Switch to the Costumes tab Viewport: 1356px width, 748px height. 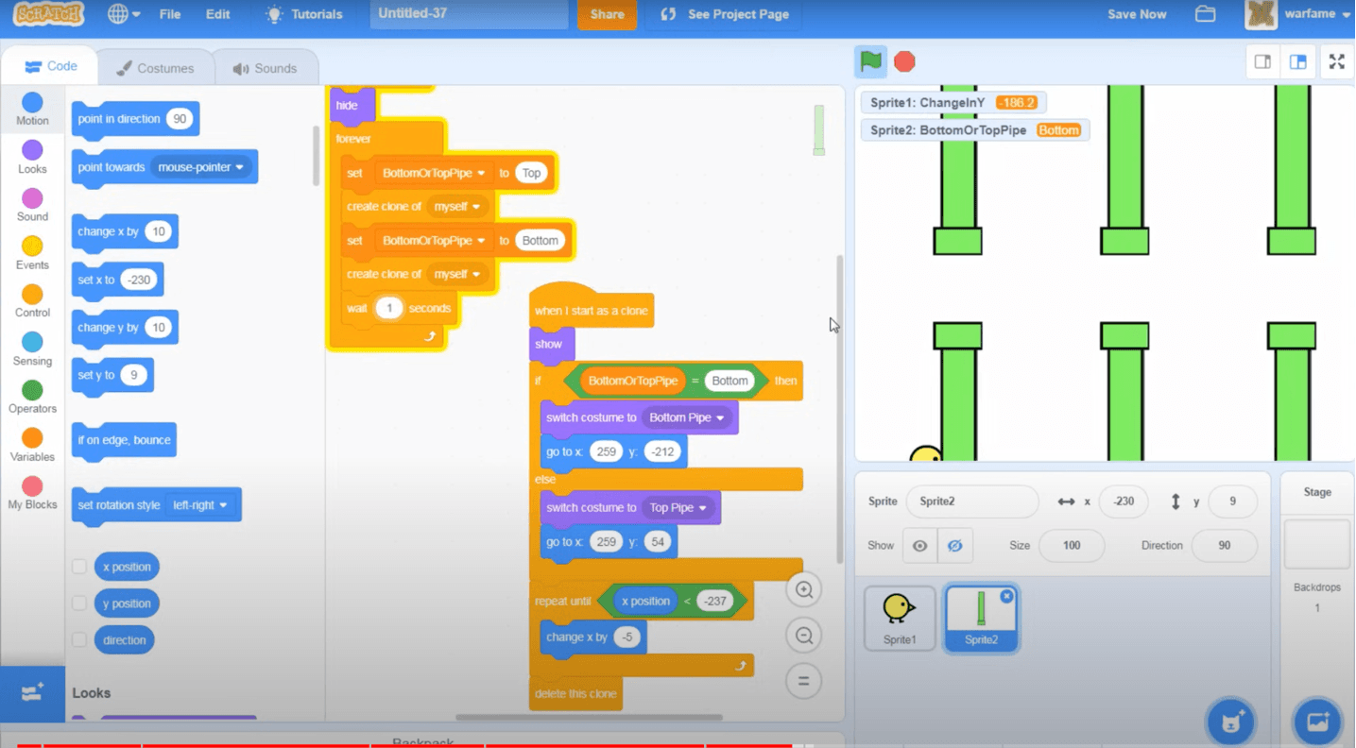pyautogui.click(x=155, y=68)
